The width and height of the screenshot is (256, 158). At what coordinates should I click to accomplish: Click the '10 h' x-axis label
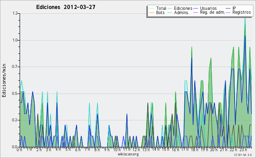[117, 150]
